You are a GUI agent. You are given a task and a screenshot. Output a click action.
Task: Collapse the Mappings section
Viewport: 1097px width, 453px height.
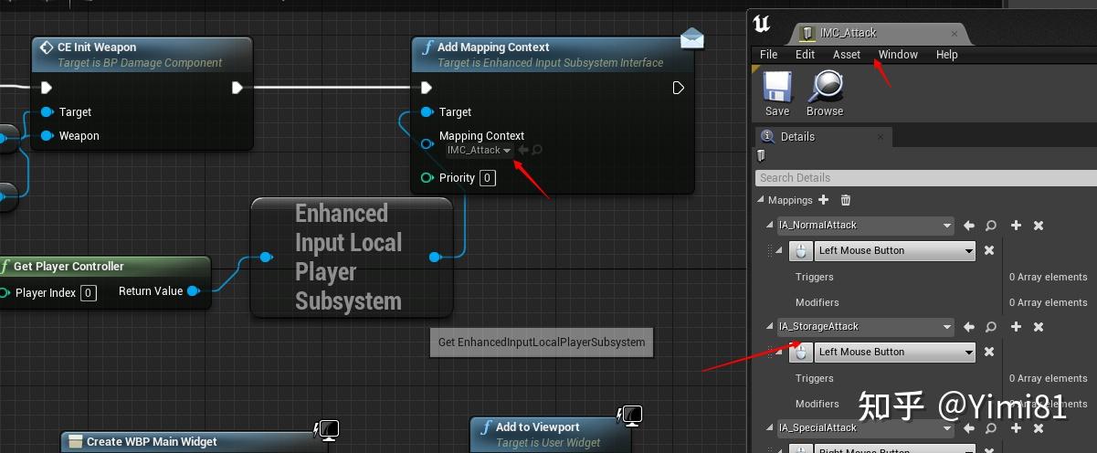tap(761, 200)
